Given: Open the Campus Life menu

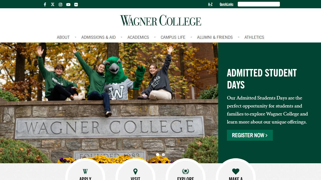Looking at the screenshot, I should pos(173,37).
